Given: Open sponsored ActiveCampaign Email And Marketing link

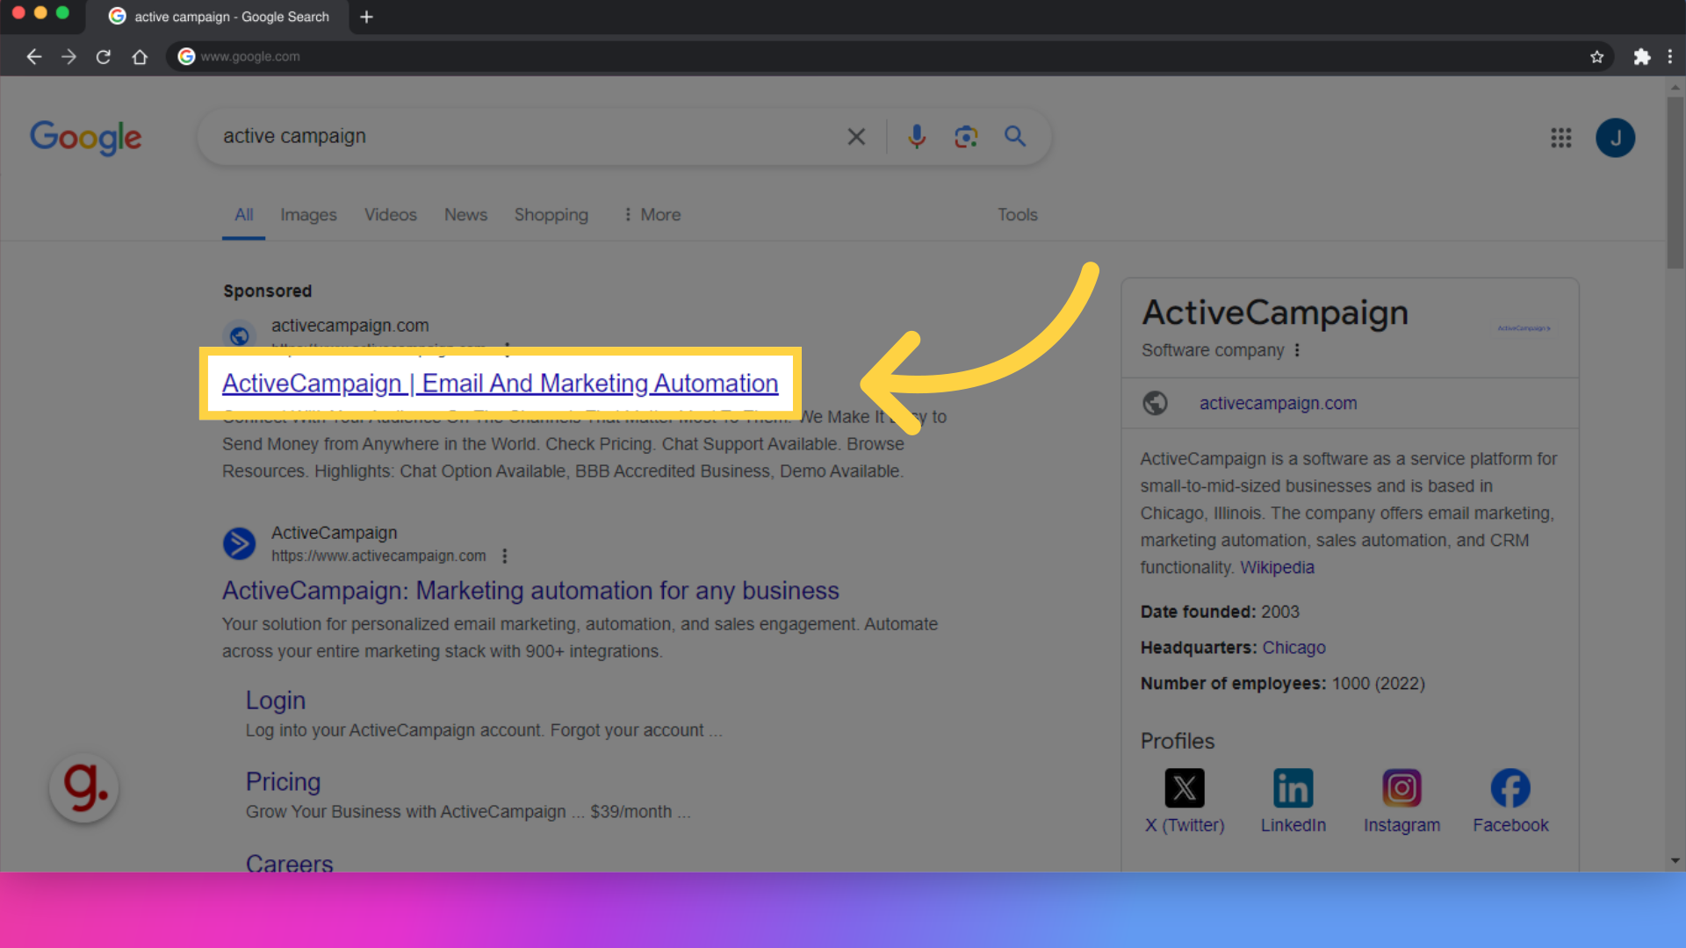Looking at the screenshot, I should pos(500,384).
